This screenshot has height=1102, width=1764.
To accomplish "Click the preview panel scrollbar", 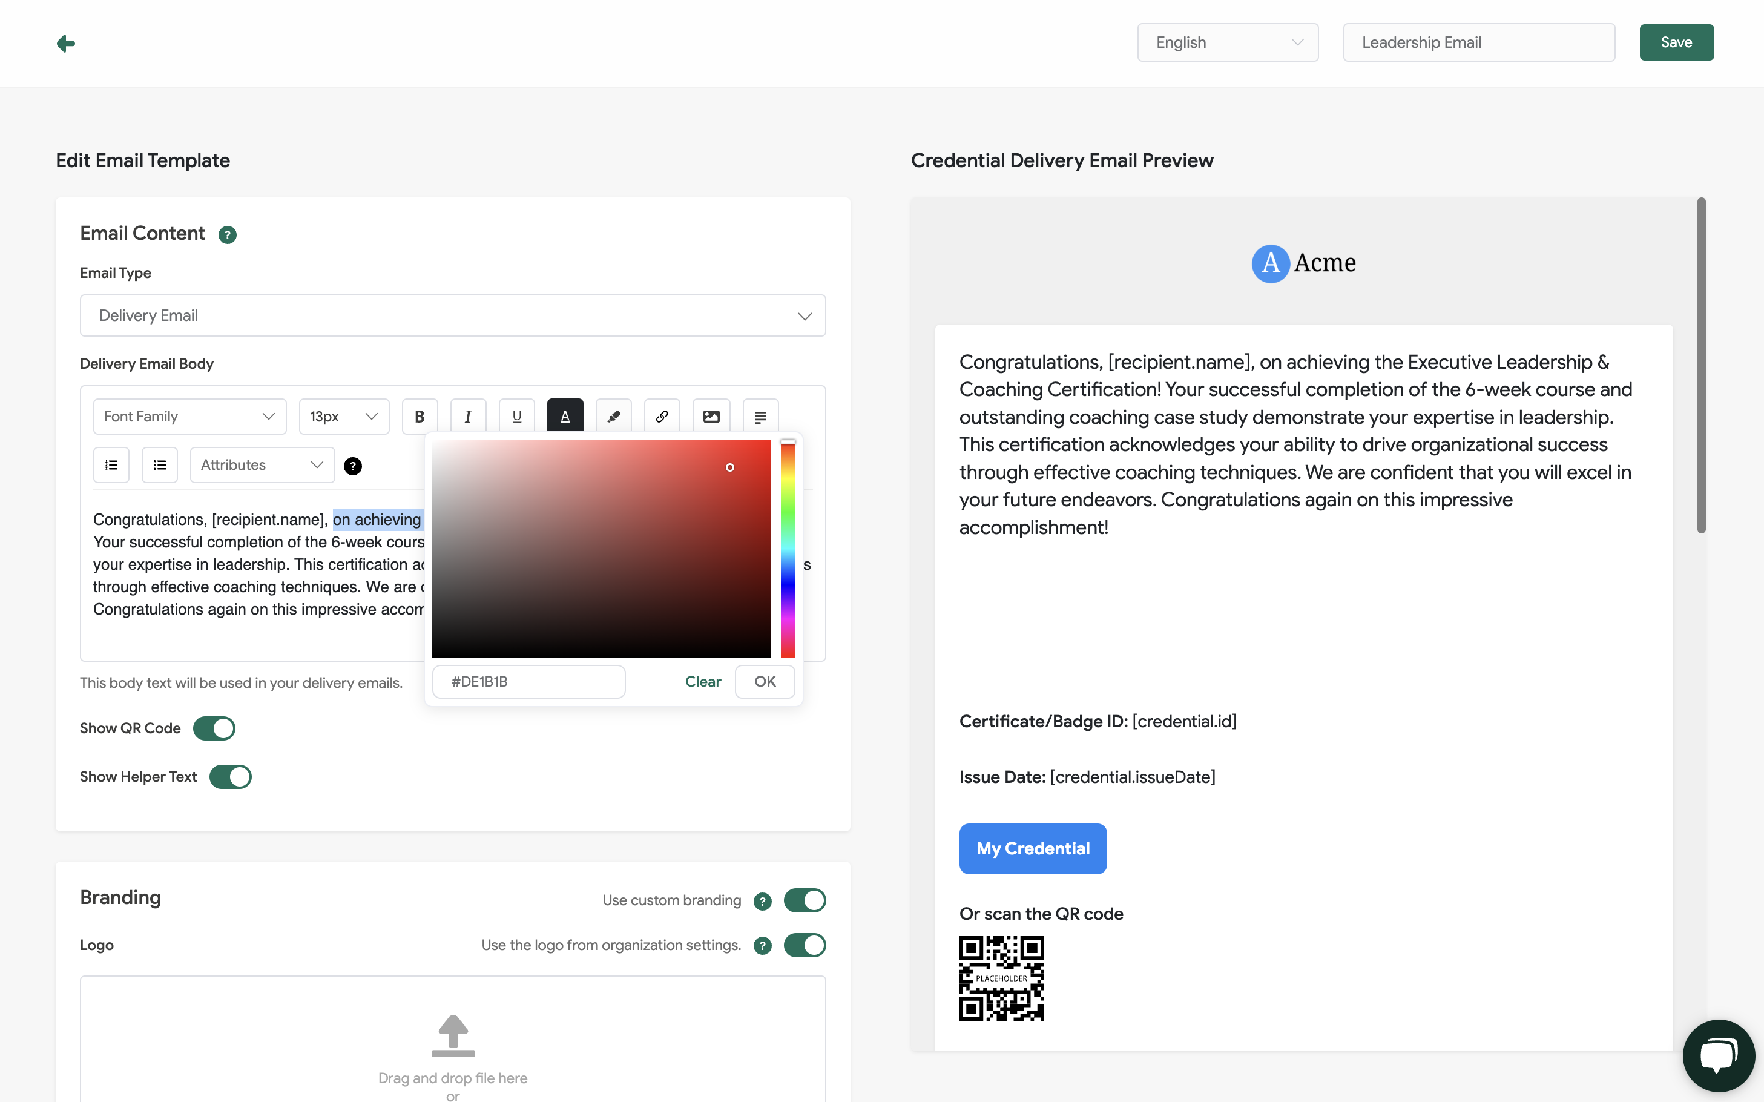I will 1701,365.
